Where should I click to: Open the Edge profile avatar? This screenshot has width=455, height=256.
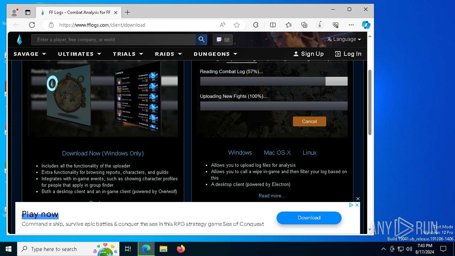point(15,12)
